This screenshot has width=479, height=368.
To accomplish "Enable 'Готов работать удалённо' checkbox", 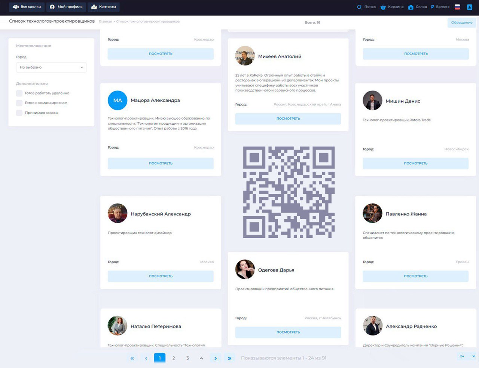I will tap(19, 93).
